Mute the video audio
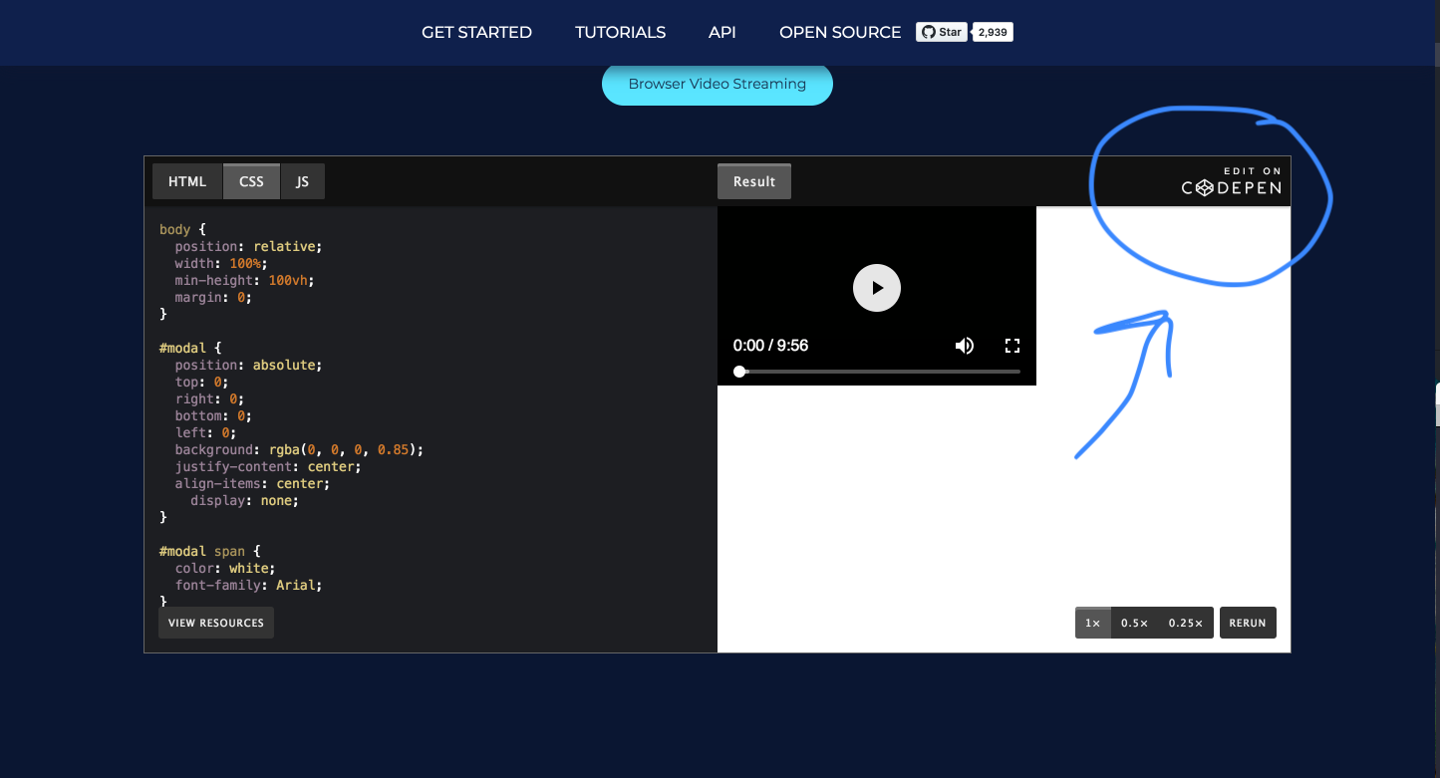Viewport: 1440px width, 778px height. (964, 345)
